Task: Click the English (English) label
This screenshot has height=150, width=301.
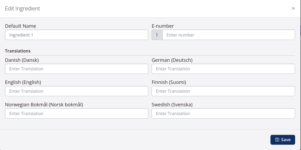Action: (23, 82)
